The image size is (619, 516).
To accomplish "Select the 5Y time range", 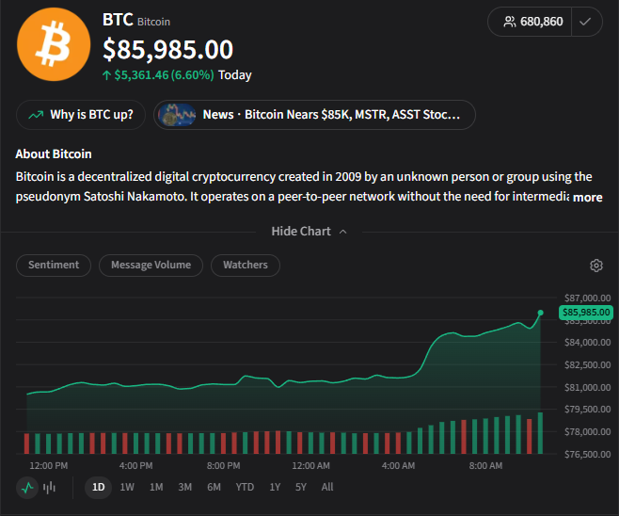I will [301, 488].
